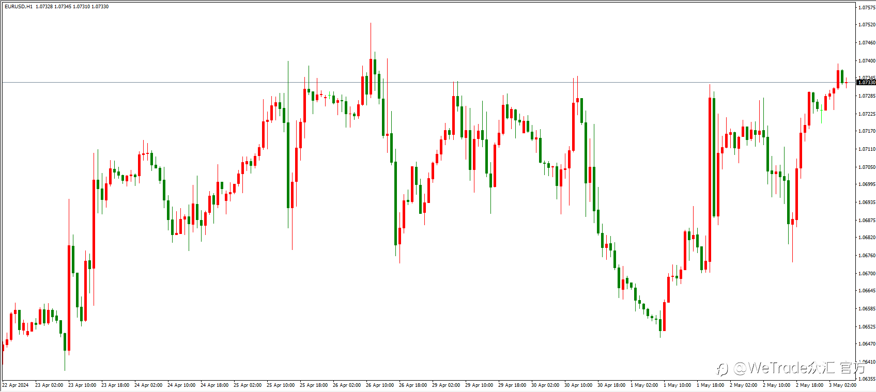Click the horizontal bid price line on the chart
The width and height of the screenshot is (876, 392).
[429, 82]
